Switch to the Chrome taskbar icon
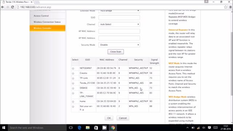The image size is (233, 131). (x=113, y=128)
